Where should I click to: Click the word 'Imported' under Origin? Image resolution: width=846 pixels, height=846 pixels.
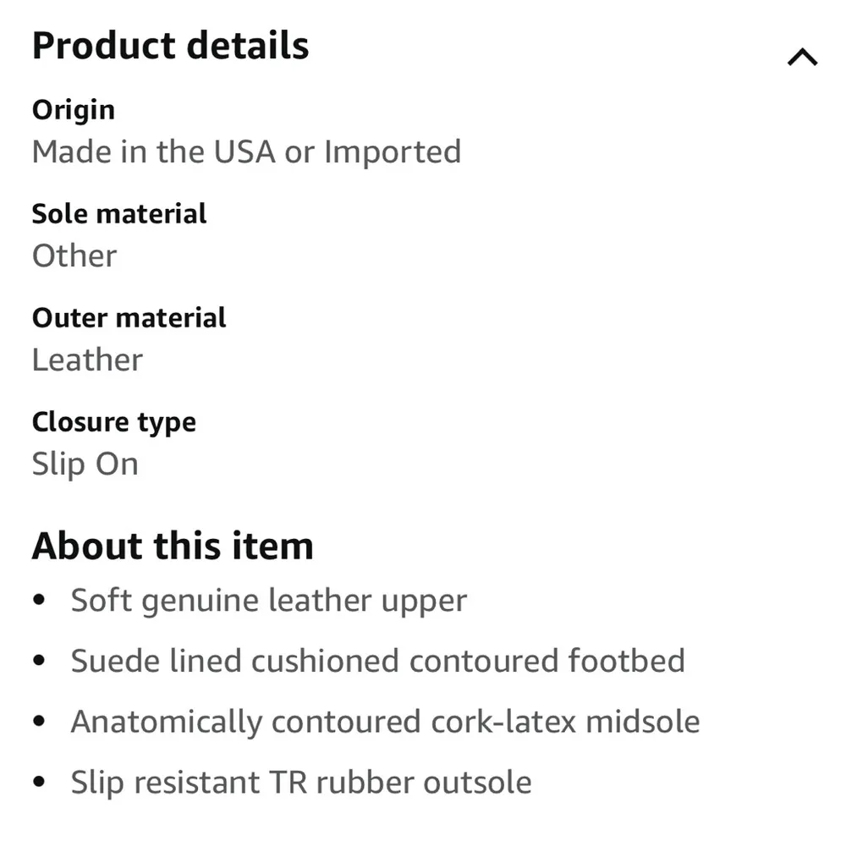pyautogui.click(x=393, y=152)
